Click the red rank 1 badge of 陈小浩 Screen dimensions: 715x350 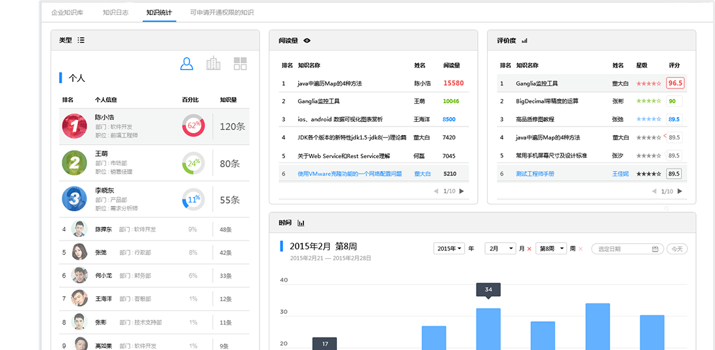pos(74,126)
